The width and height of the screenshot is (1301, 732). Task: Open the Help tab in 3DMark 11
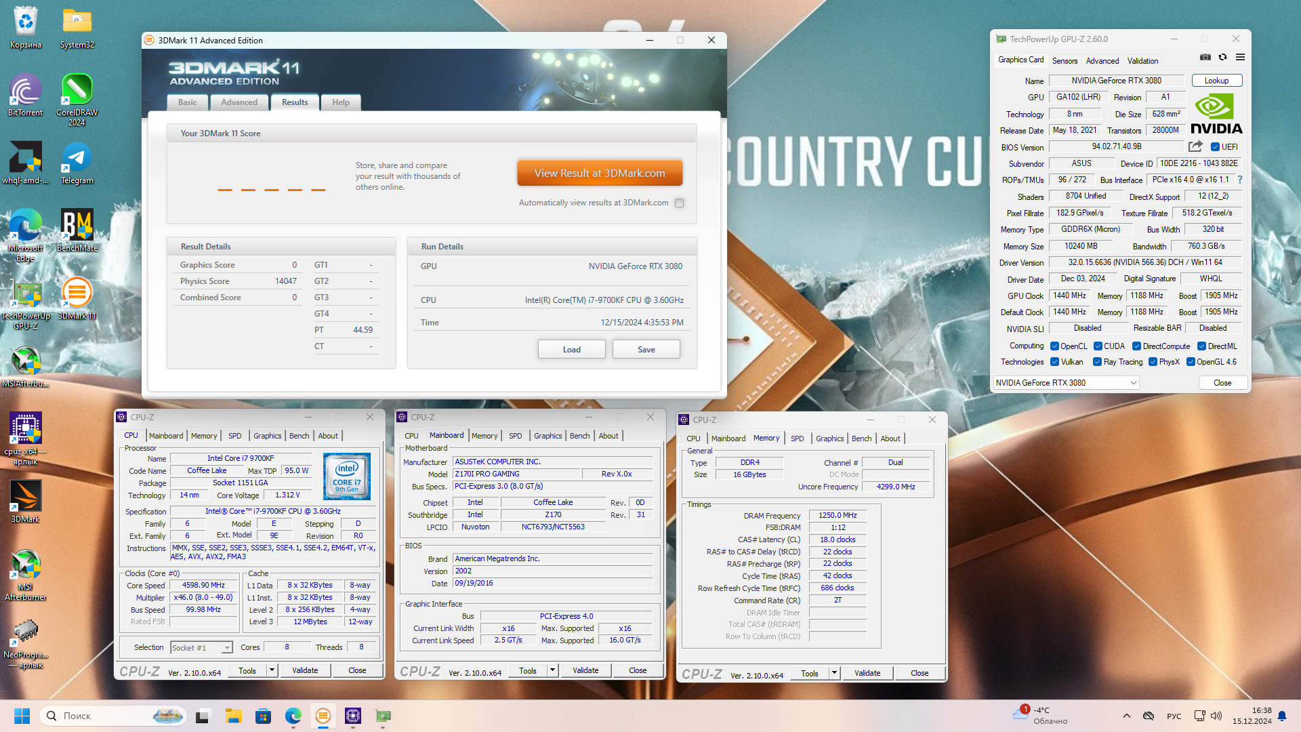coord(341,102)
